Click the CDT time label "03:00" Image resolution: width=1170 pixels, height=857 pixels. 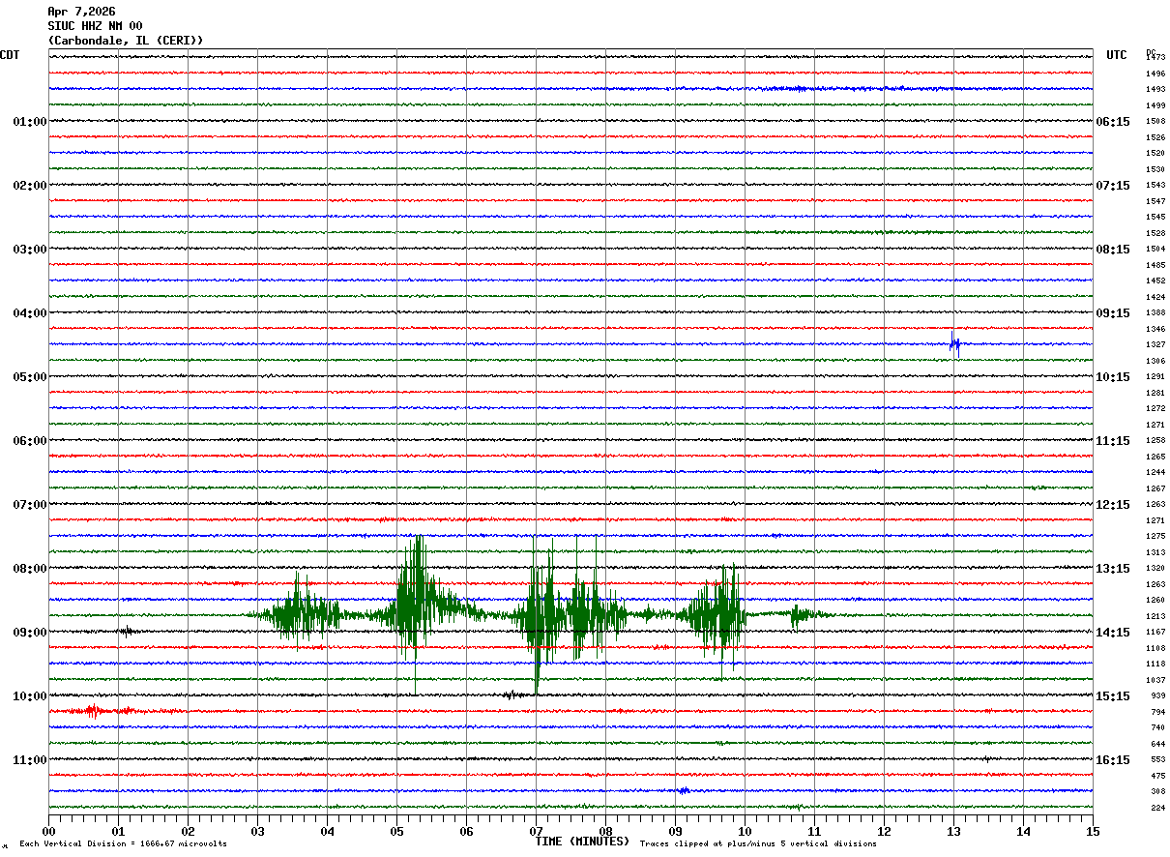coord(30,250)
